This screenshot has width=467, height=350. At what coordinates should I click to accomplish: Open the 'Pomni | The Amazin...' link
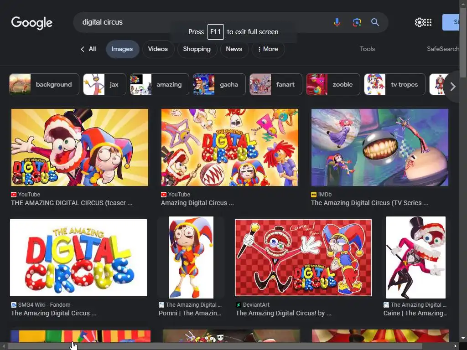(190, 313)
